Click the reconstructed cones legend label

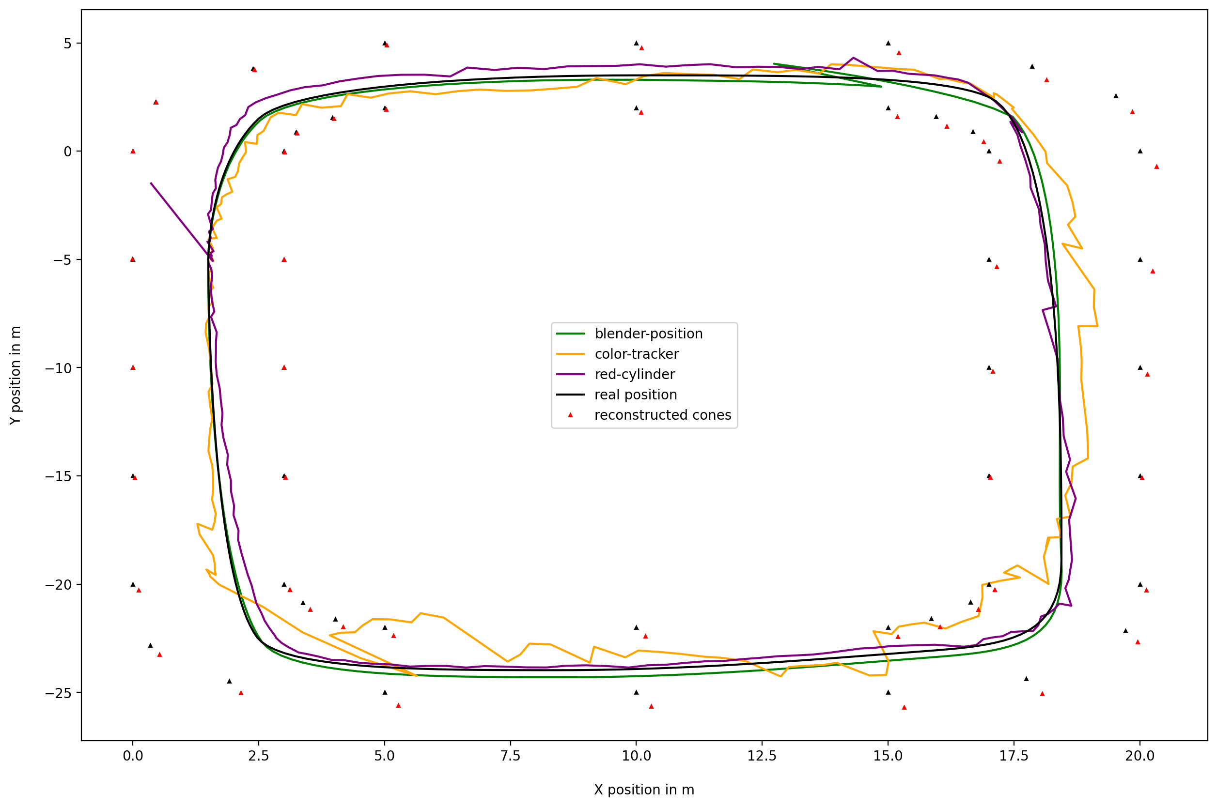pyautogui.click(x=662, y=415)
